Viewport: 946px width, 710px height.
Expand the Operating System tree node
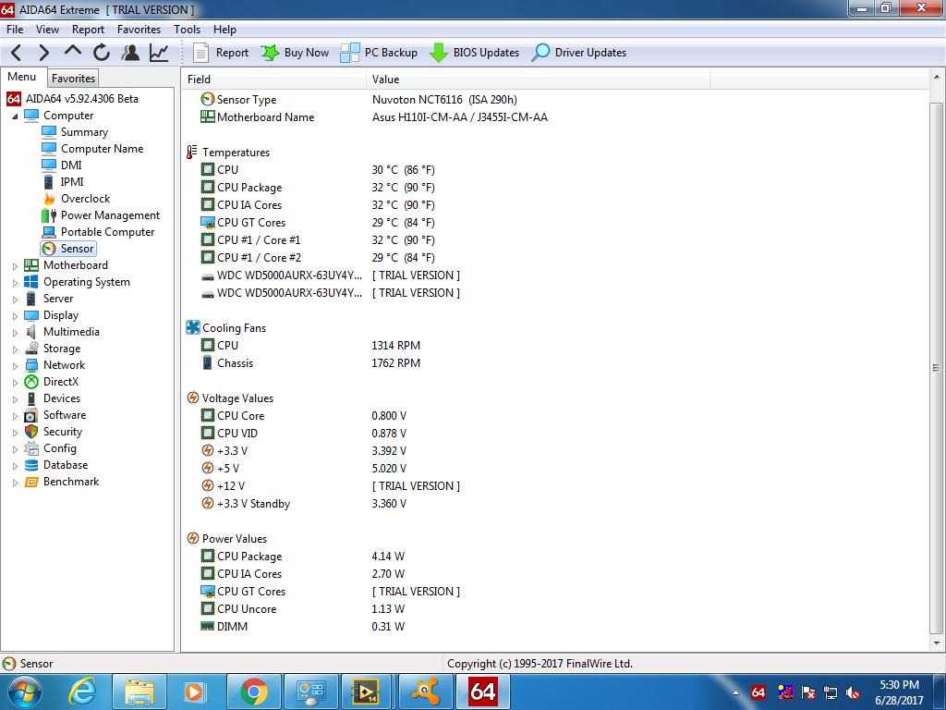(15, 283)
